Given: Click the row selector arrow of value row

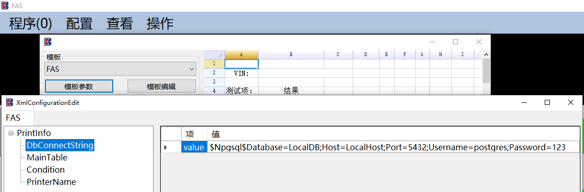Looking at the screenshot, I should pos(171,147).
